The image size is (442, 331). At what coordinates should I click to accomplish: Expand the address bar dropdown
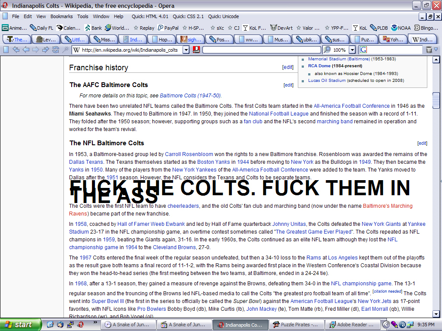pyautogui.click(x=186, y=50)
